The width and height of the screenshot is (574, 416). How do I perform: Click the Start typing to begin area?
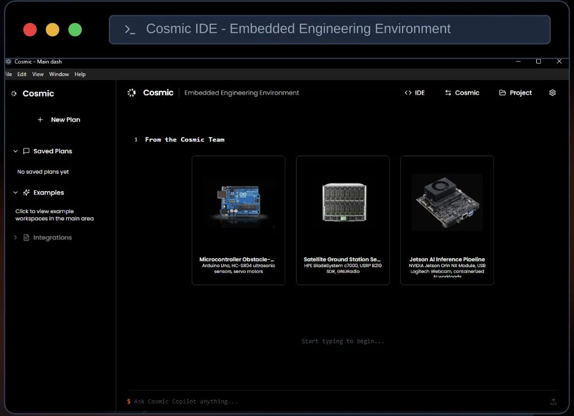[343, 342]
